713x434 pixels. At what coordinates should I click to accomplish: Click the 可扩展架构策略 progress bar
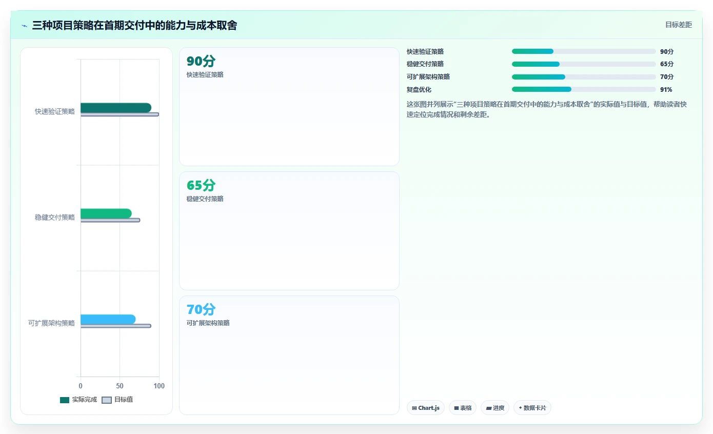pyautogui.click(x=584, y=77)
